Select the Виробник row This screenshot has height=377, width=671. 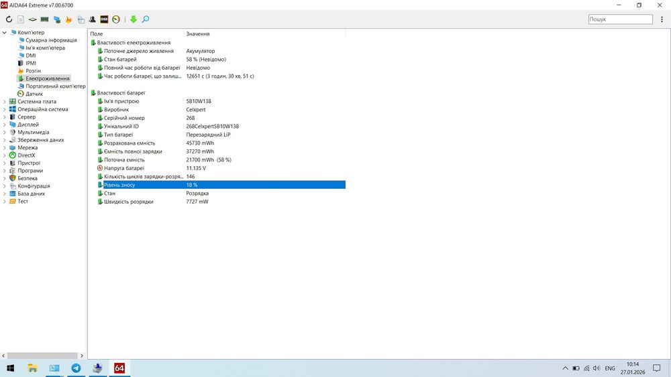tap(217, 110)
